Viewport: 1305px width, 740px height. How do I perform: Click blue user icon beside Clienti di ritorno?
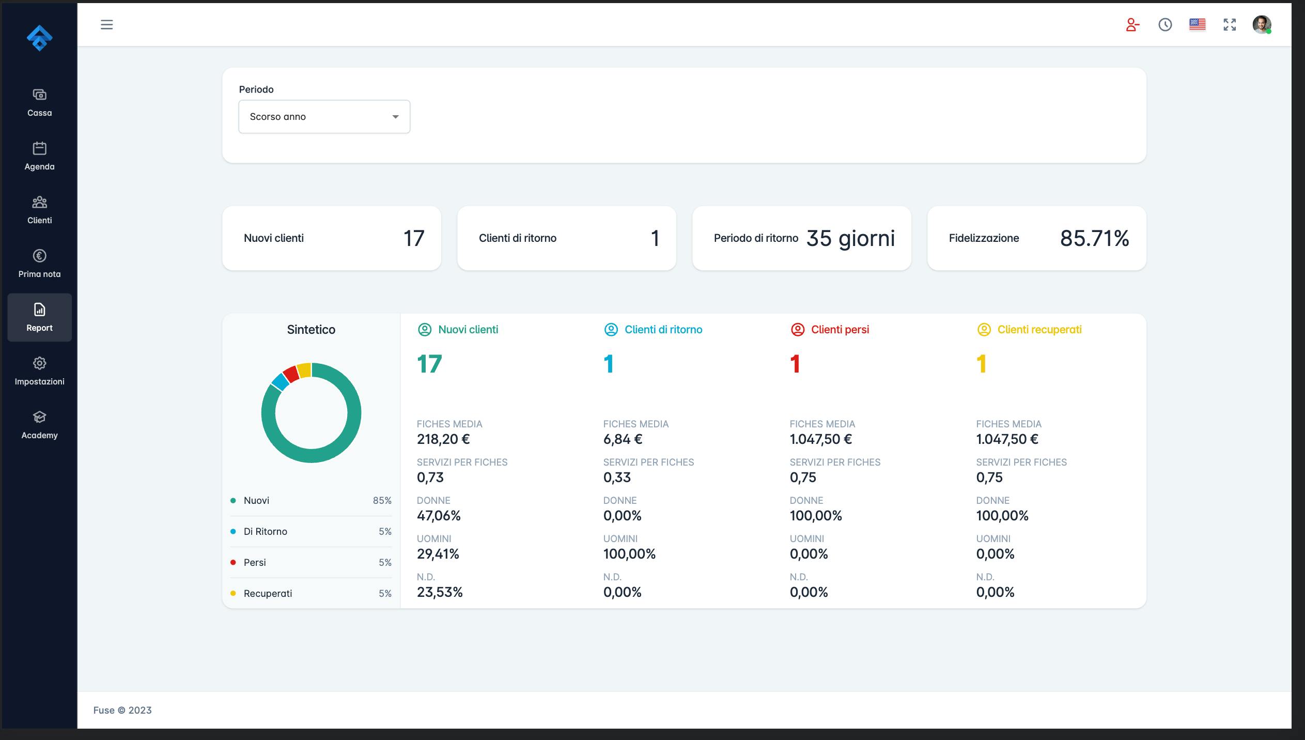[x=611, y=330]
